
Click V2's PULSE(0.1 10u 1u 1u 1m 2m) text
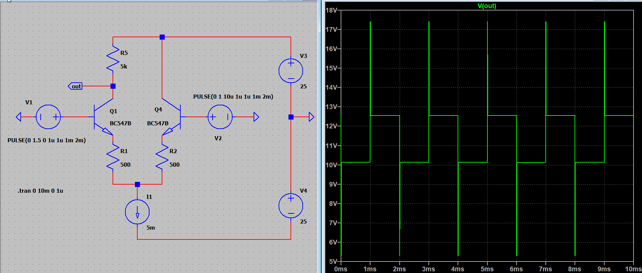pyautogui.click(x=233, y=97)
